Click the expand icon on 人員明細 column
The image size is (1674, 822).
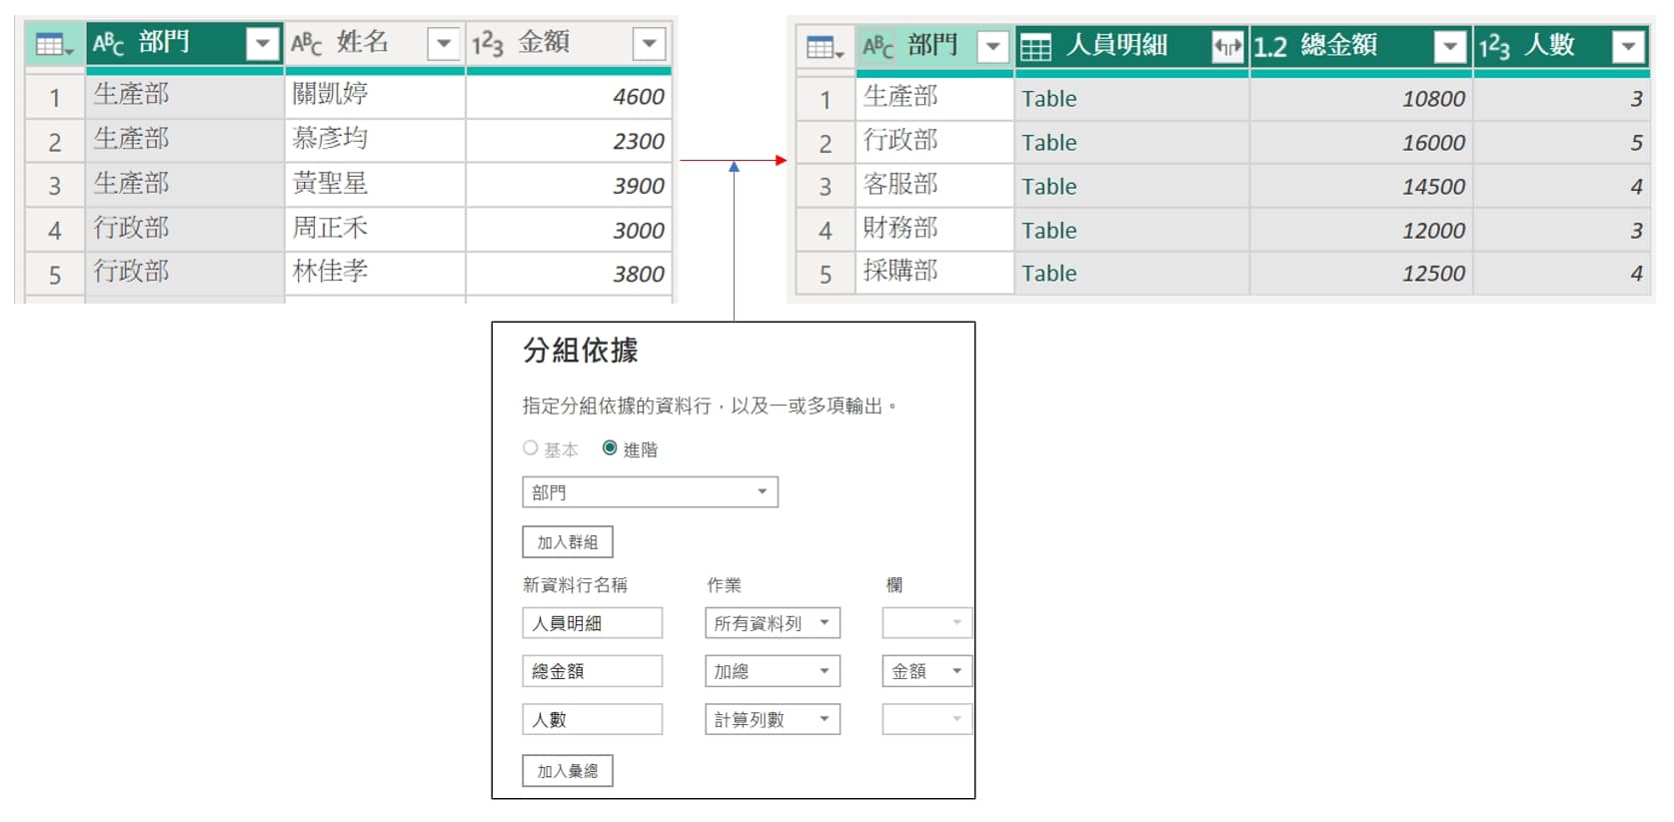click(x=1226, y=47)
